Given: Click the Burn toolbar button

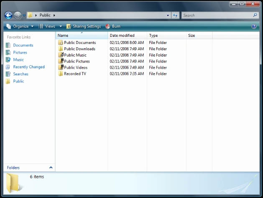Looking at the screenshot, I should (113, 26).
